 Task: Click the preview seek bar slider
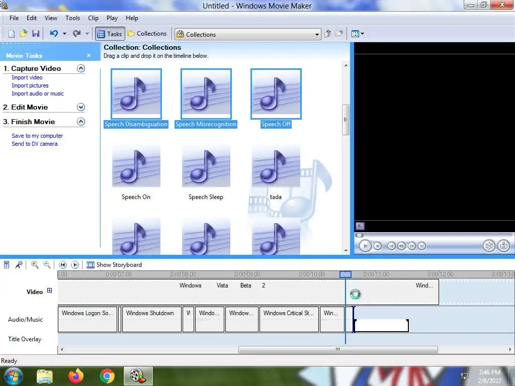[360, 235]
